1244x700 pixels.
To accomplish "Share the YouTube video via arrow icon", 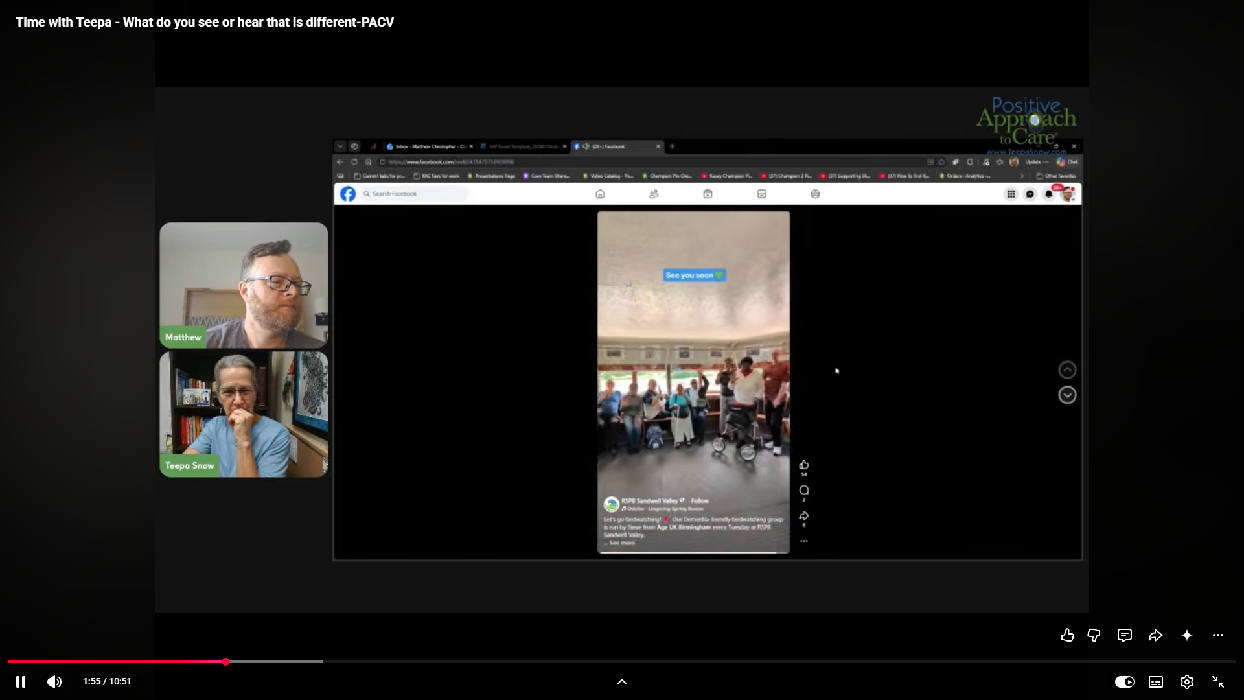I will coord(1155,635).
